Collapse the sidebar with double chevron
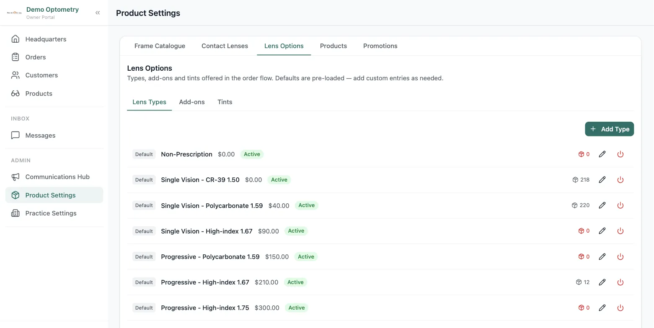 click(98, 13)
